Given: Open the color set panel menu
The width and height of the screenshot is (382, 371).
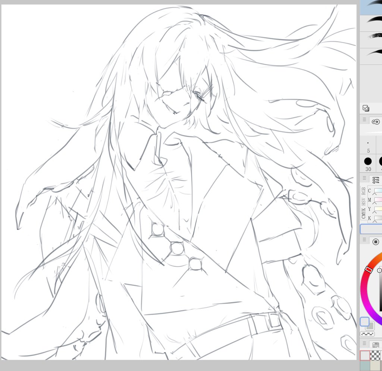Looking at the screenshot, I should click(x=364, y=343).
